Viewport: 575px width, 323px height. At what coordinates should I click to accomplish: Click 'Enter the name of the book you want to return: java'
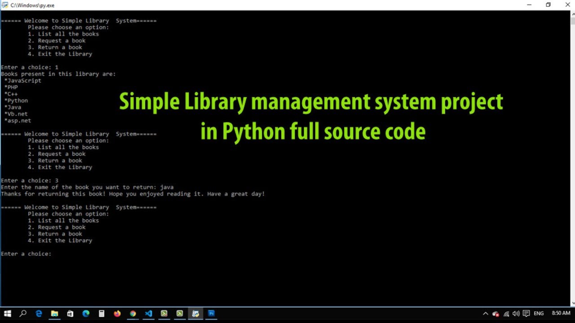pos(87,187)
